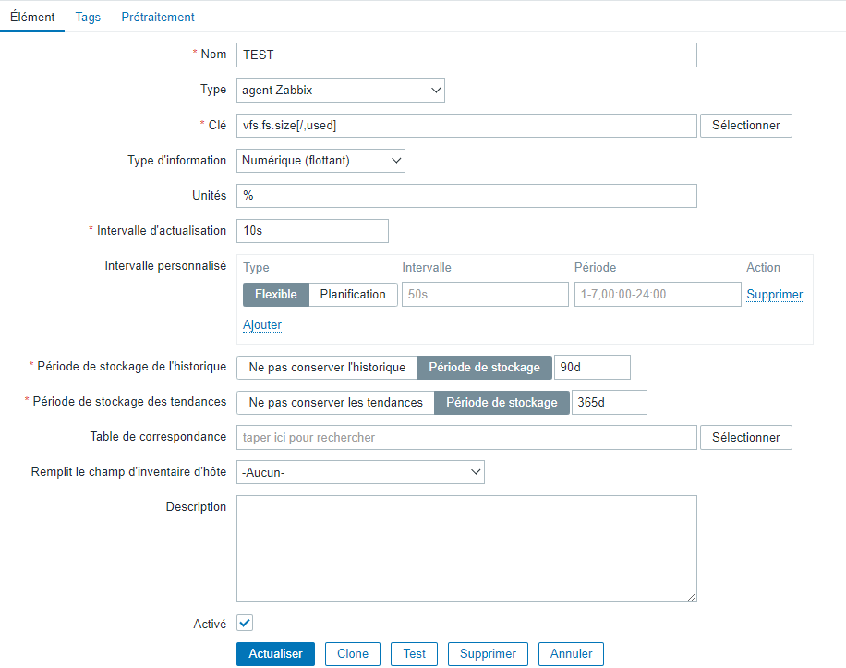
Task: Click Supprimer link in the Action column
Action: tap(774, 295)
